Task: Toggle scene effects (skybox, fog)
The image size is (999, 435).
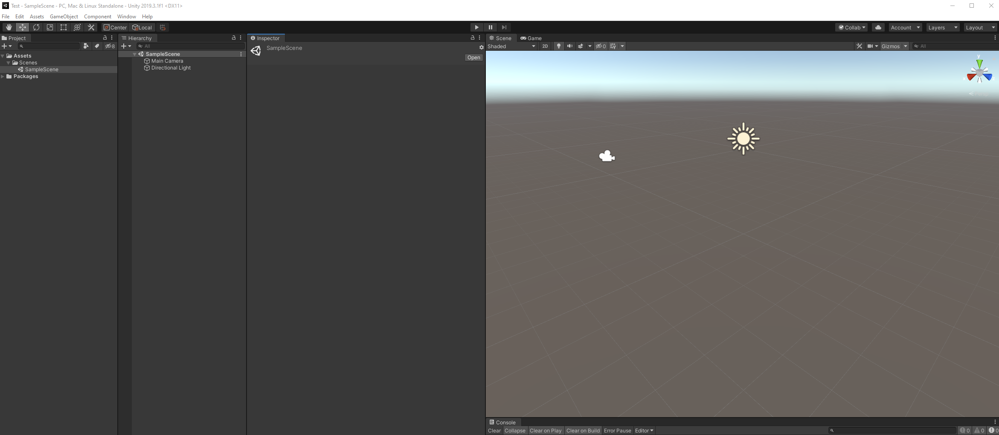Action: point(581,46)
